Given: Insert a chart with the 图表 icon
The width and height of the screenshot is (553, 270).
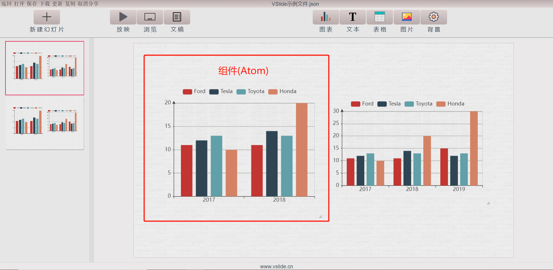Looking at the screenshot, I should point(326,17).
